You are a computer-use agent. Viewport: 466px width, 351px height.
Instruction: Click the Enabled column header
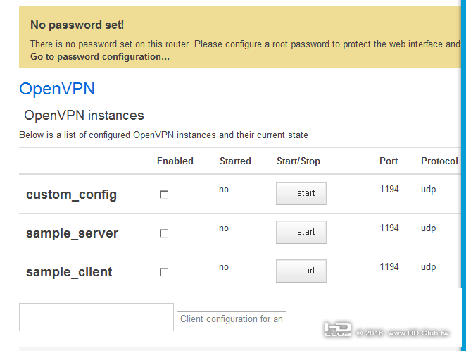(x=175, y=161)
